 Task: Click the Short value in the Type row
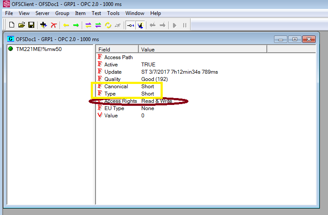click(147, 94)
